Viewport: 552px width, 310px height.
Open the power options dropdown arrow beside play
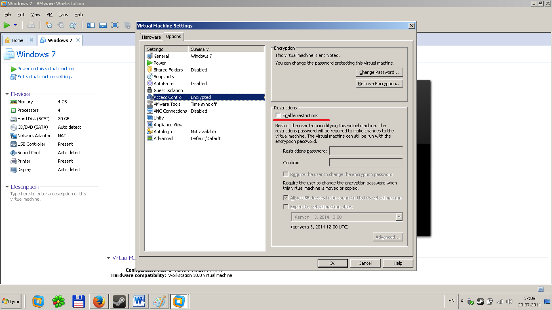pos(15,25)
